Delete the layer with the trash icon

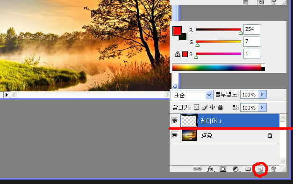[273, 169]
